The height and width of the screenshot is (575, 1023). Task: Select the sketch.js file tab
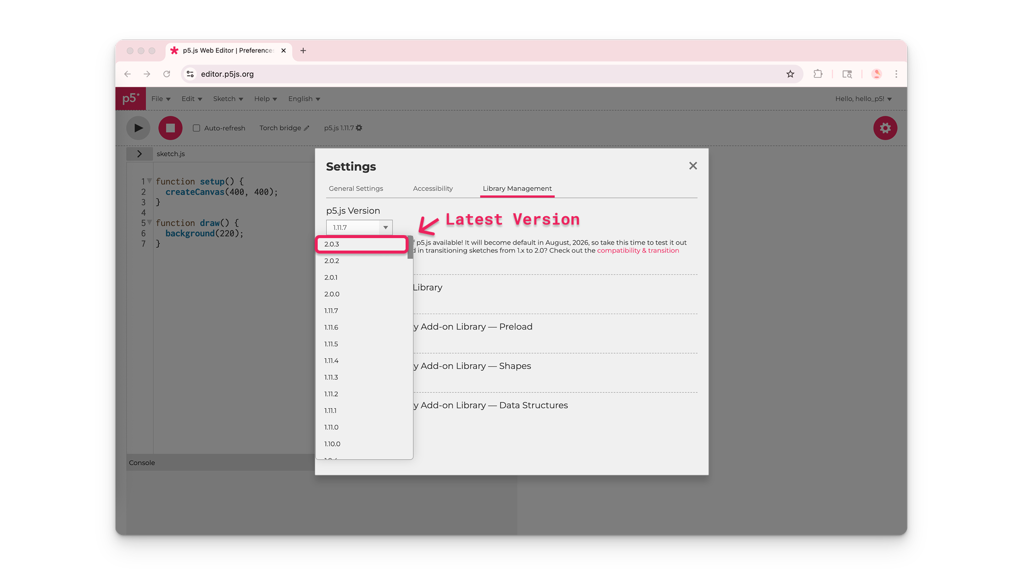(x=171, y=154)
